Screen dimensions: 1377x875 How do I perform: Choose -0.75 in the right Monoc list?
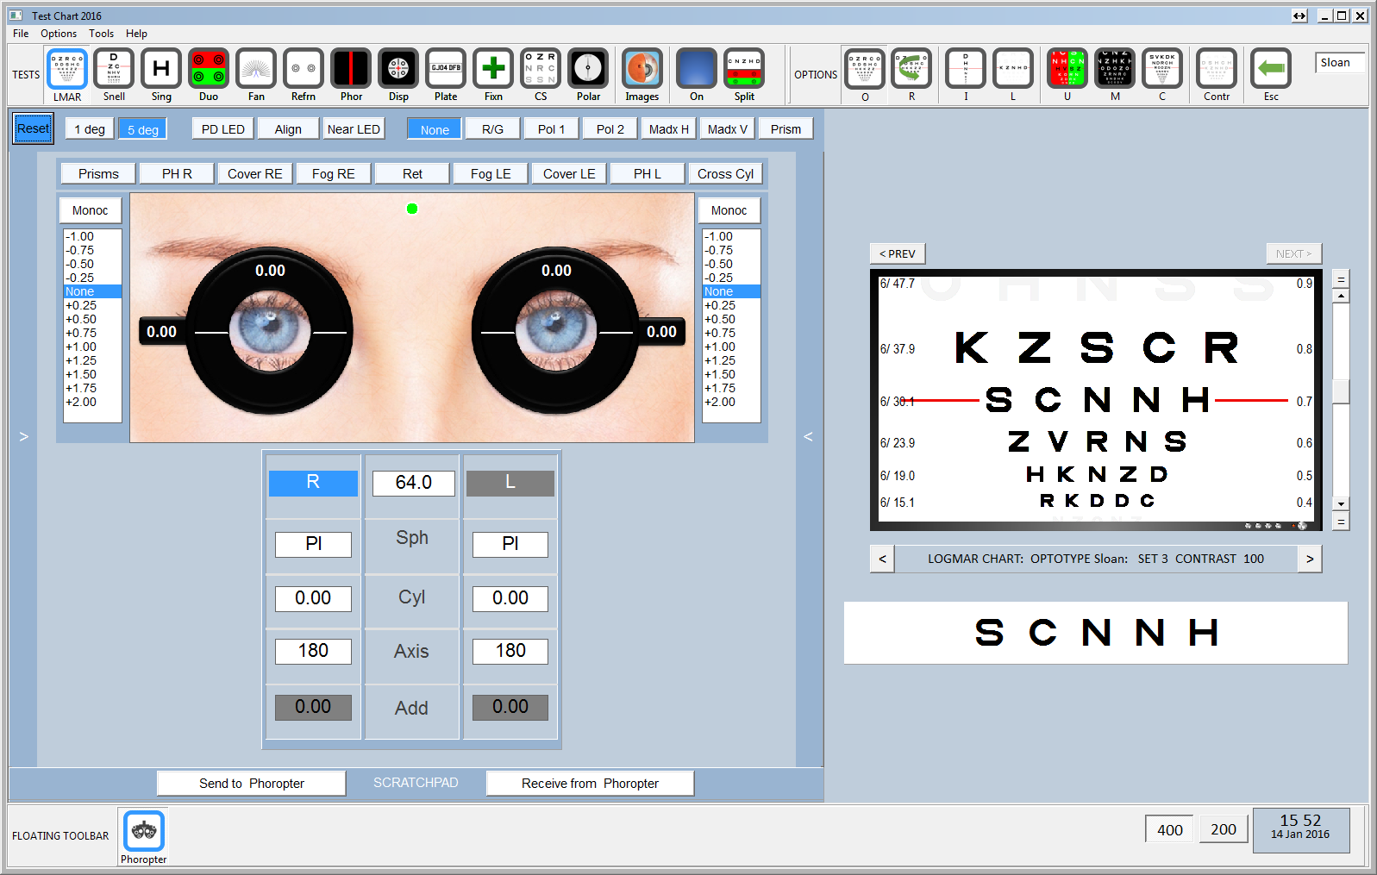coord(719,250)
